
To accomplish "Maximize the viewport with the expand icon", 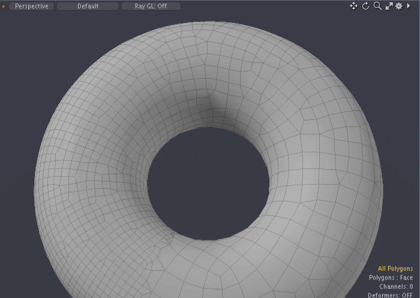I will tap(389, 6).
